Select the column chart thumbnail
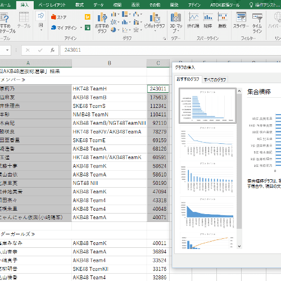 pos(207,178)
